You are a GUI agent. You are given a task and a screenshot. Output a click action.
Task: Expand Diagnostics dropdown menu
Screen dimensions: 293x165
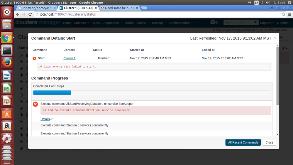(112, 23)
